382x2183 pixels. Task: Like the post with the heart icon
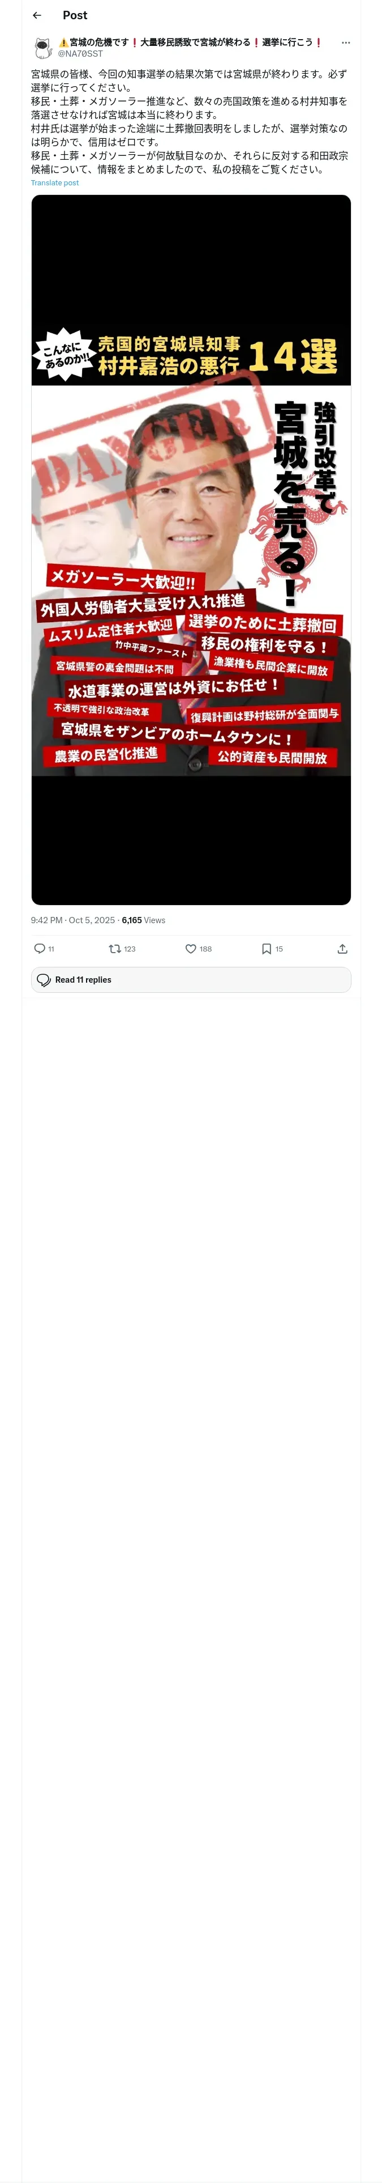[191, 948]
